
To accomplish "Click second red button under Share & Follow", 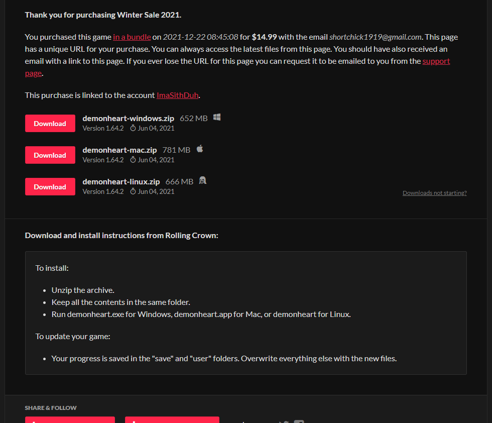I will (x=172, y=420).
